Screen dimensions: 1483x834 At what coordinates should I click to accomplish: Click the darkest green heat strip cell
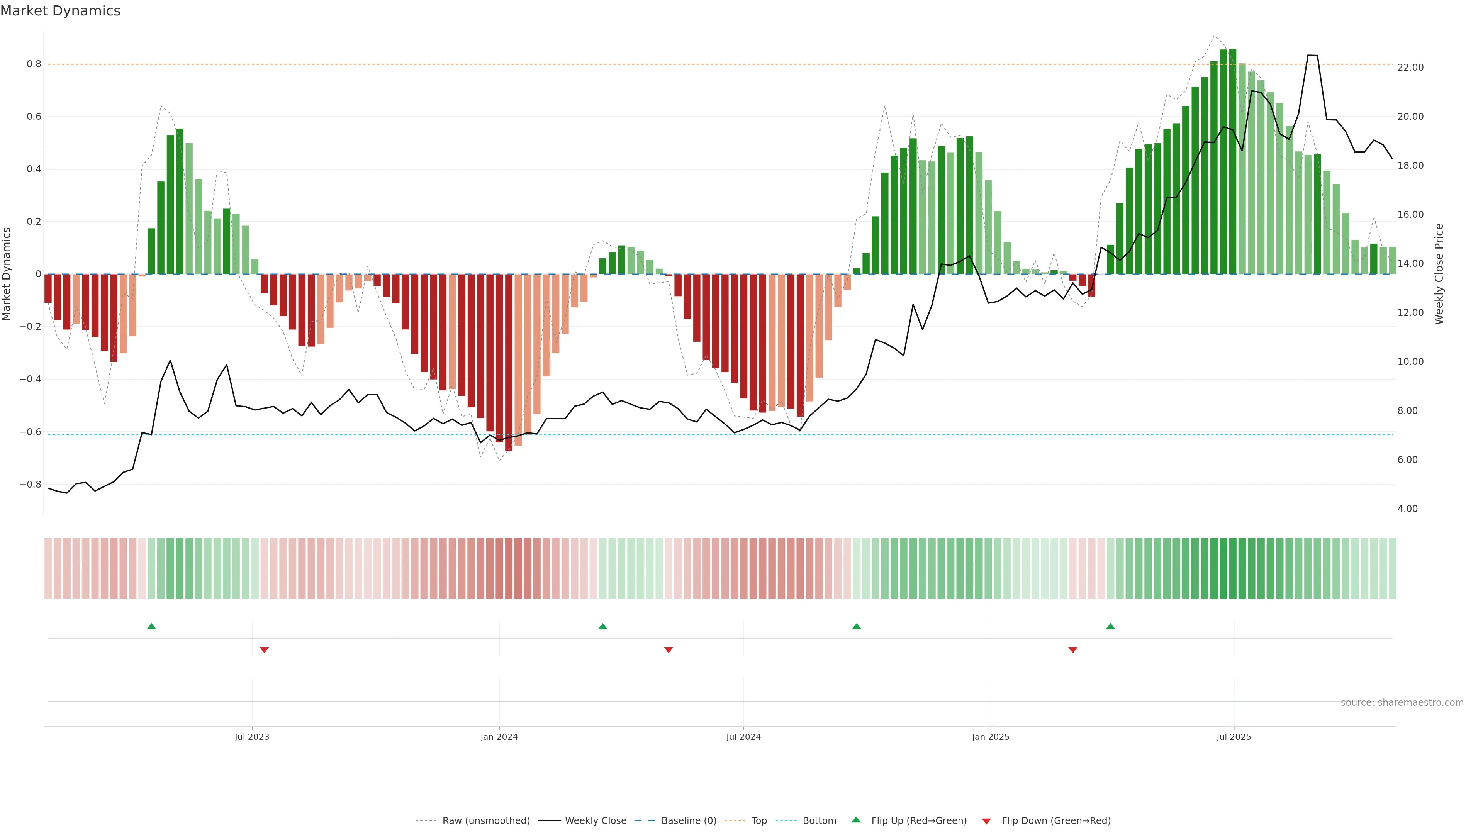[1233, 569]
